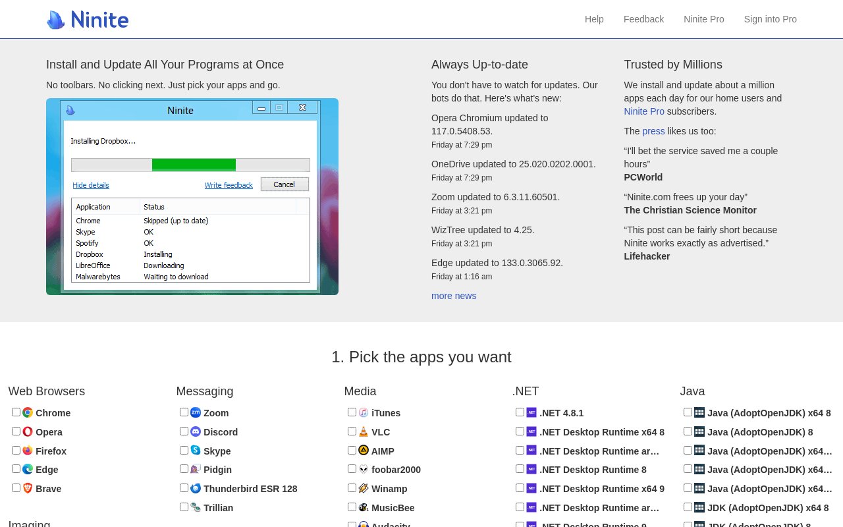Open the more news link
843x527 pixels.
coord(454,296)
